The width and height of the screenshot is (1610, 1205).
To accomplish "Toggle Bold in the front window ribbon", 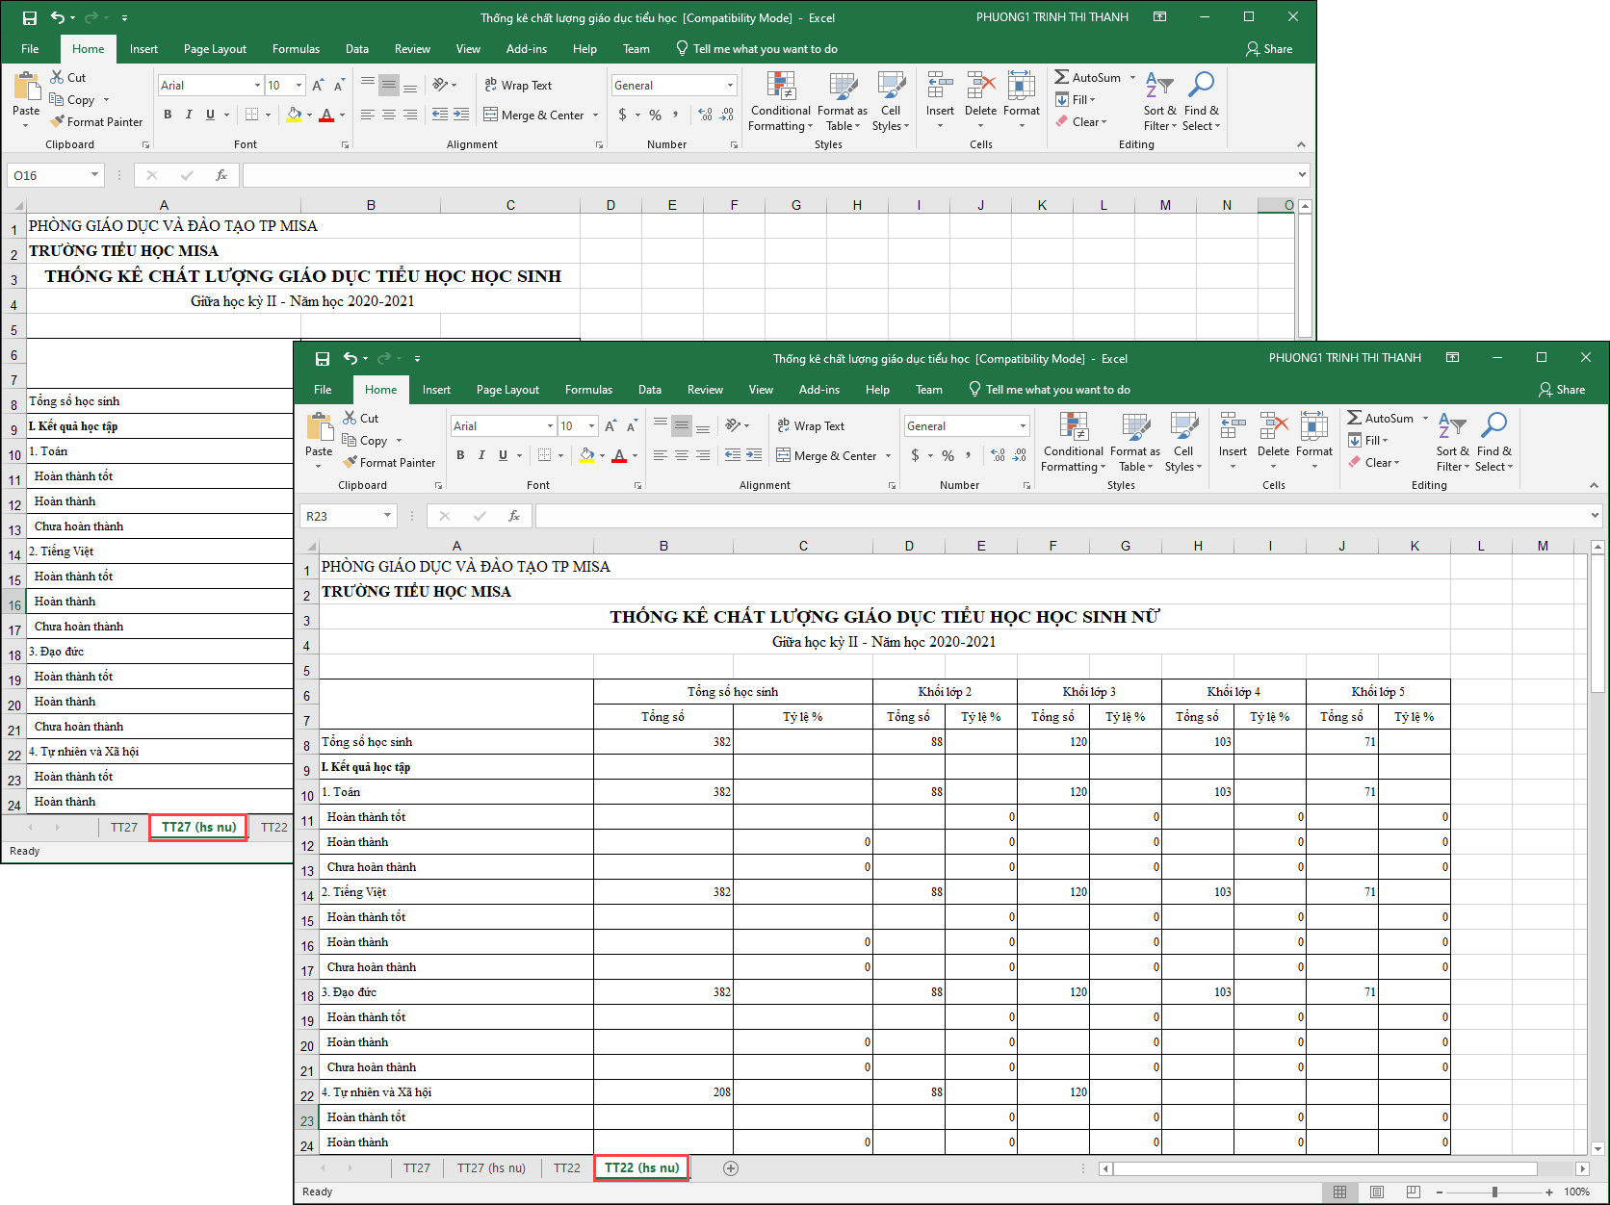I will pyautogui.click(x=460, y=455).
